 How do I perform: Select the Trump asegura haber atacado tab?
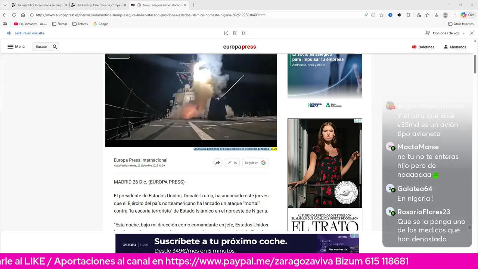pyautogui.click(x=159, y=5)
